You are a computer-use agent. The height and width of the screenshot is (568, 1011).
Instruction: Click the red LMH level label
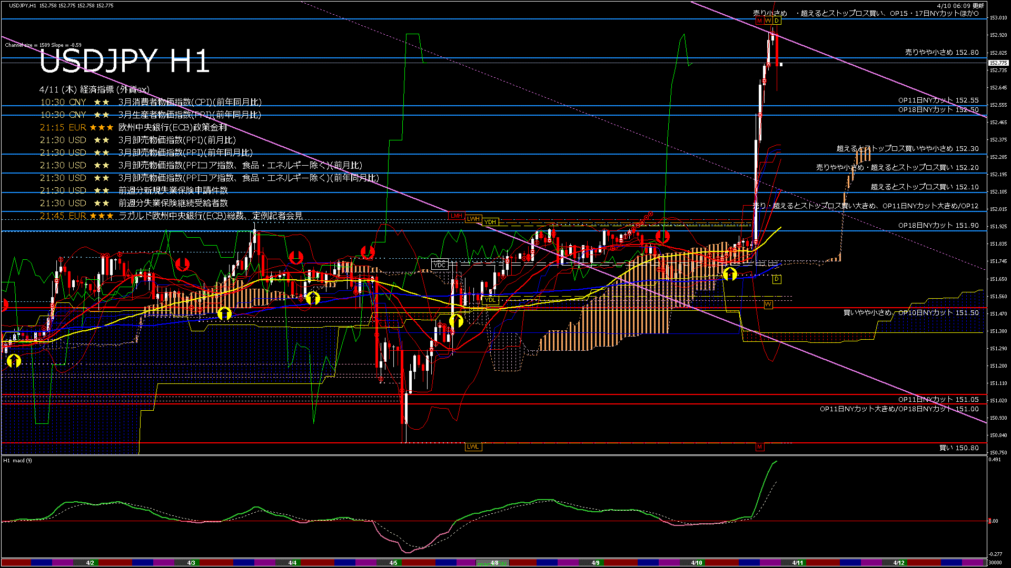[x=456, y=216]
